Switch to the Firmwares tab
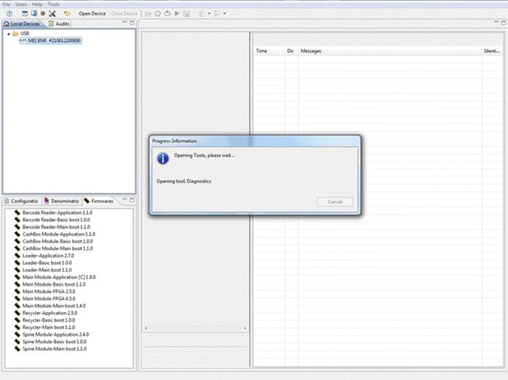This screenshot has height=380, width=508. 99,201
